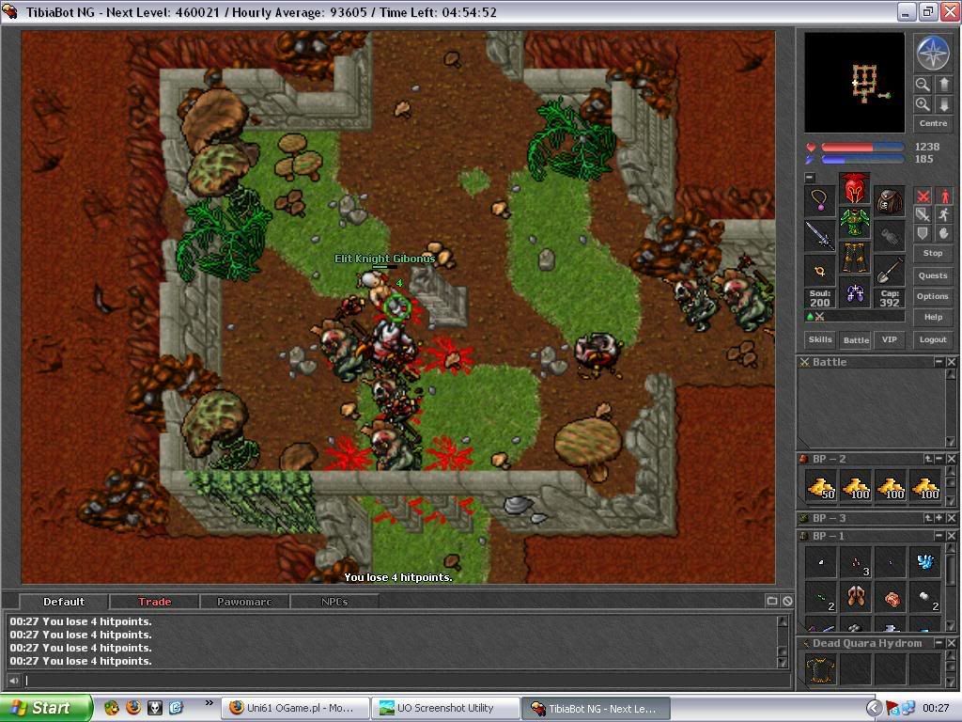962x722 pixels.
Task: Collapse the inventory panel with minus button
Action: tap(810, 178)
